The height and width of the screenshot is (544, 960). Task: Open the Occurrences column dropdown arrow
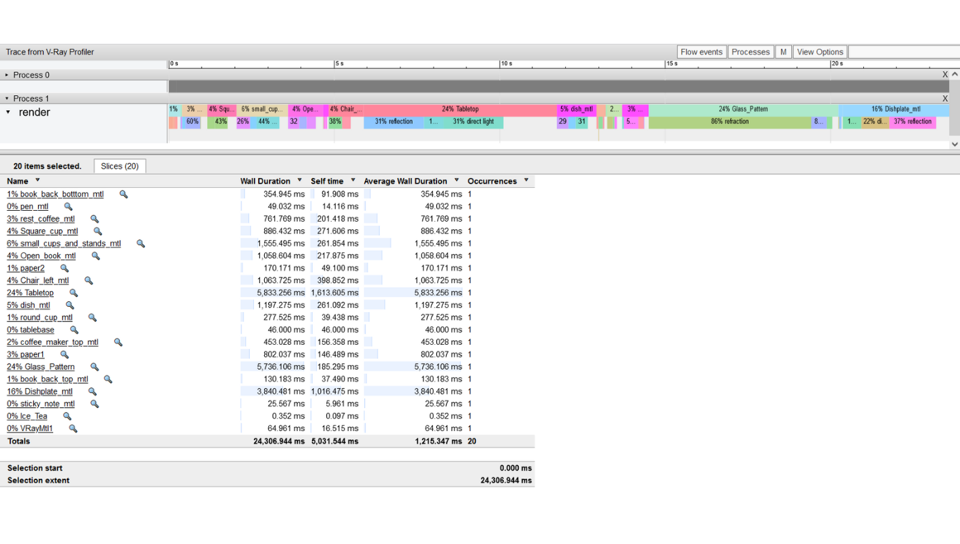tap(526, 181)
